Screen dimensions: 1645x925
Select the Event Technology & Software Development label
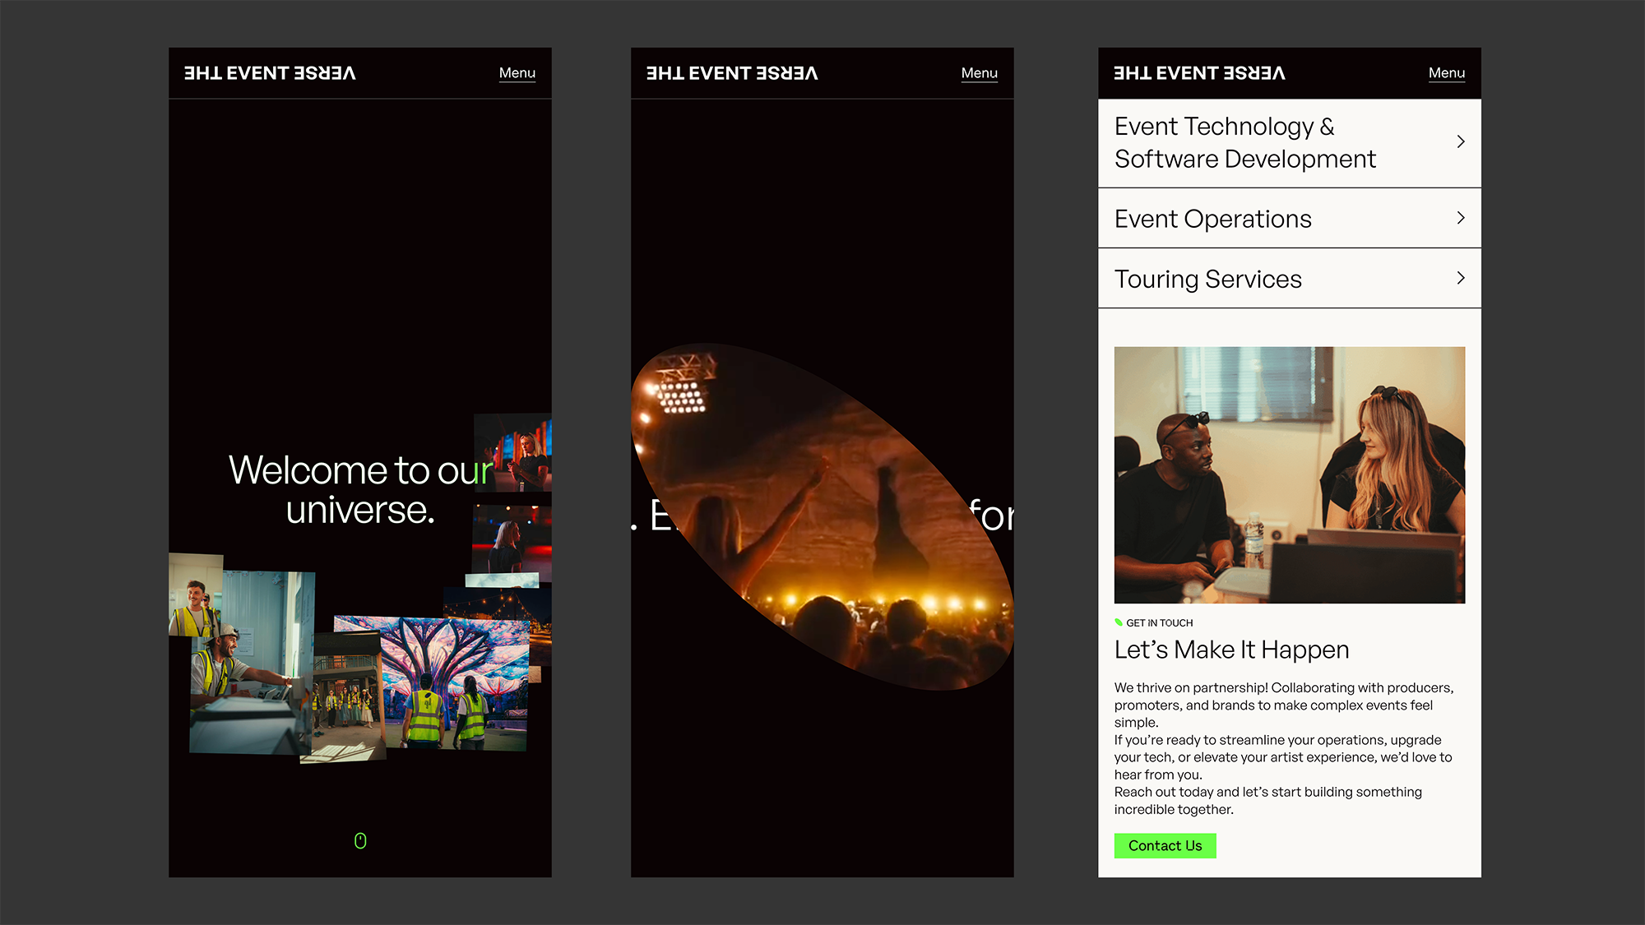pyautogui.click(x=1244, y=142)
